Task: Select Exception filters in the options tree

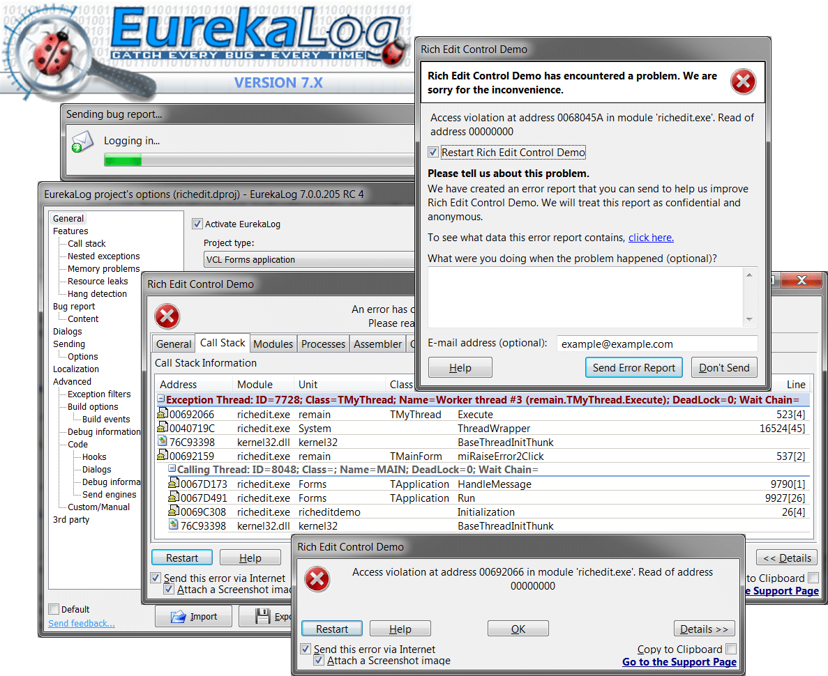Action: pos(99,394)
